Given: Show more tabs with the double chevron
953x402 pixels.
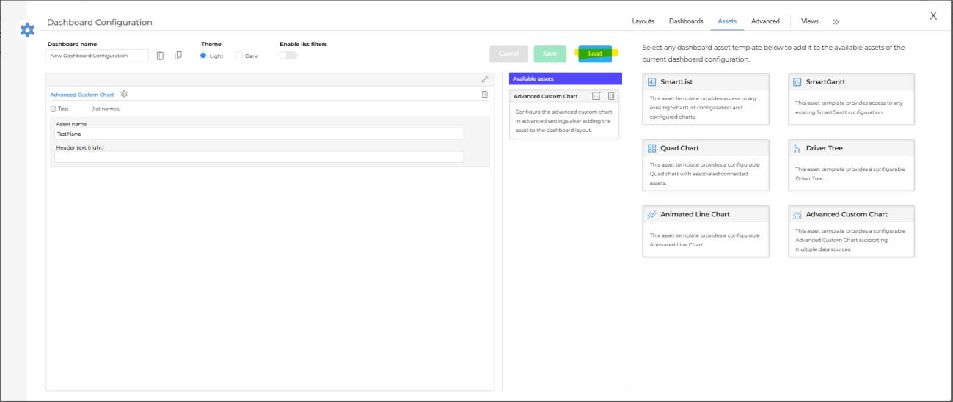Looking at the screenshot, I should (x=836, y=22).
